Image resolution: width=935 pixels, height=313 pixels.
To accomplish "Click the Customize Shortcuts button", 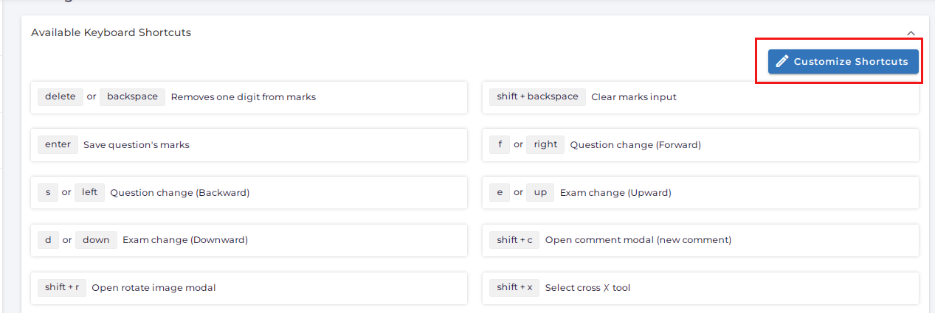I will pos(843,62).
